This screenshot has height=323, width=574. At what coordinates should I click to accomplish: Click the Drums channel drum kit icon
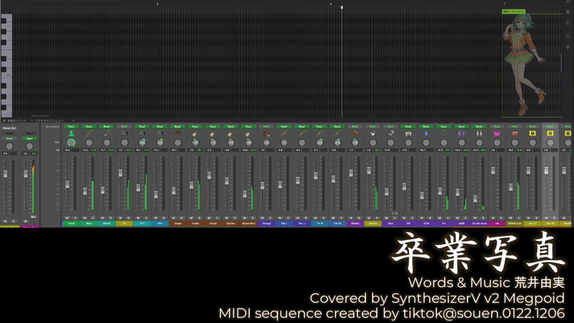pyautogui.click(x=373, y=133)
